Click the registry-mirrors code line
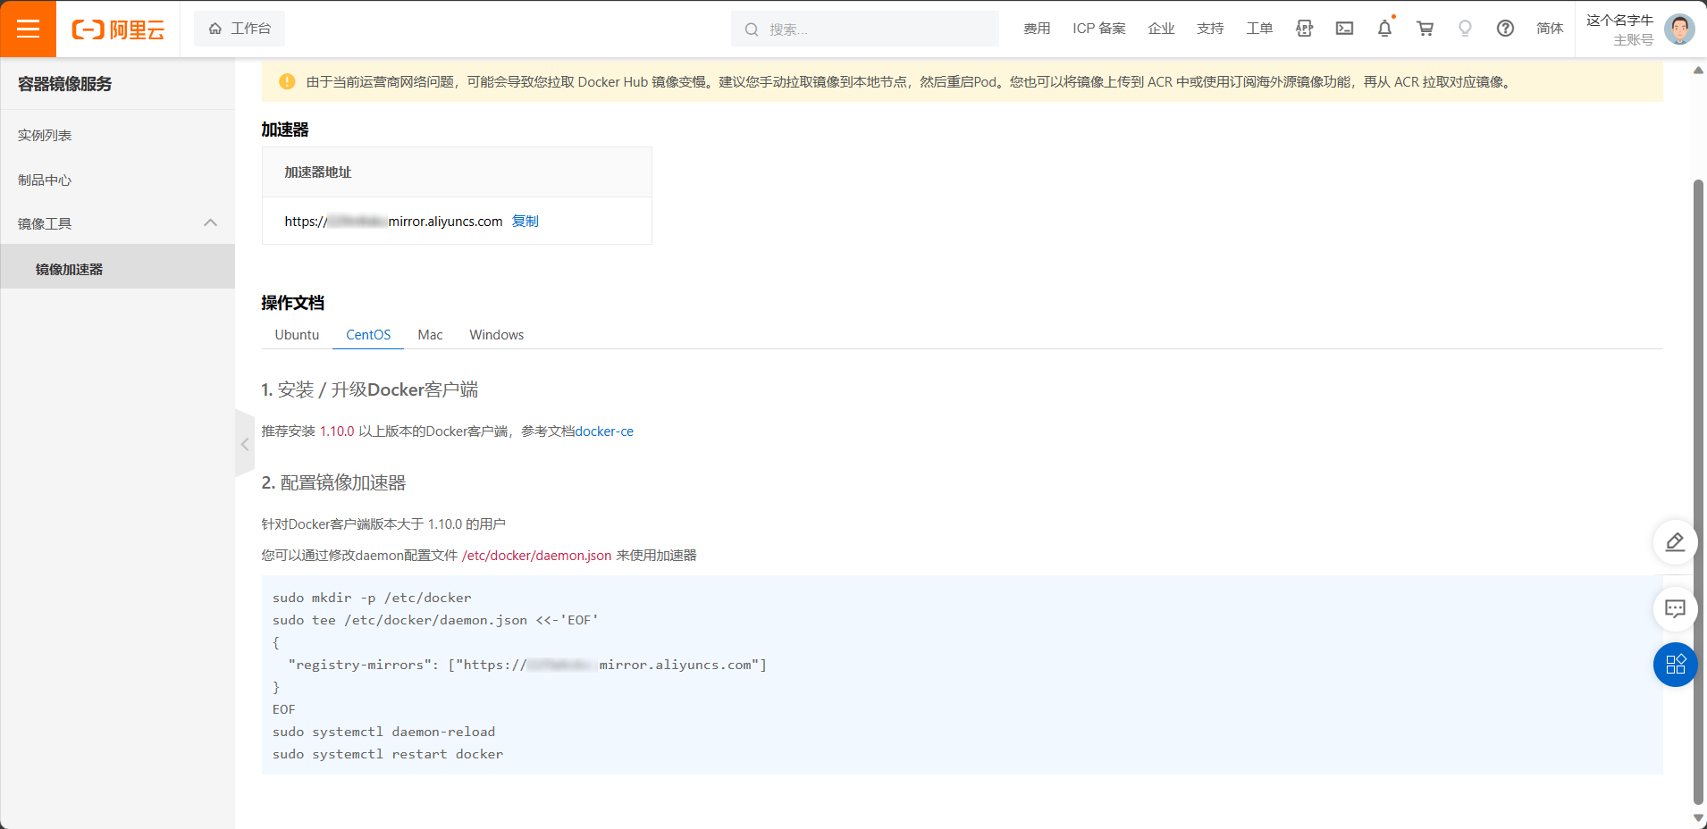The image size is (1707, 829). (x=527, y=665)
